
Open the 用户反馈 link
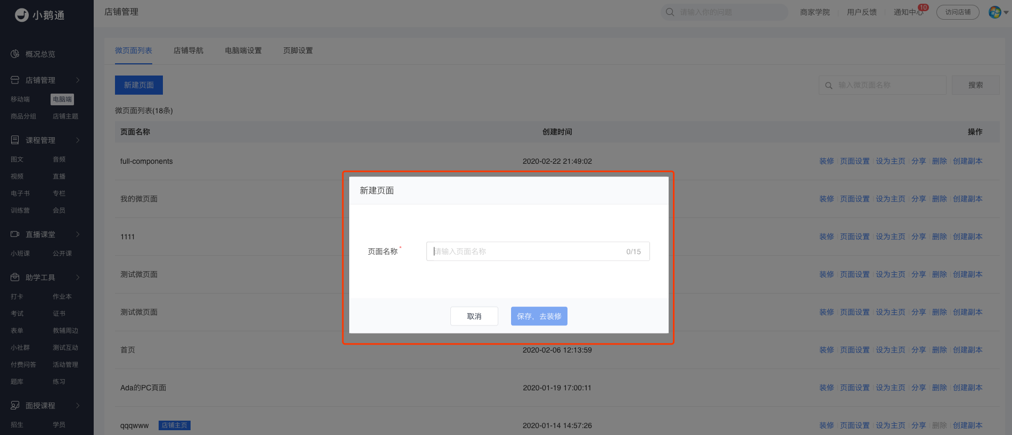point(862,12)
